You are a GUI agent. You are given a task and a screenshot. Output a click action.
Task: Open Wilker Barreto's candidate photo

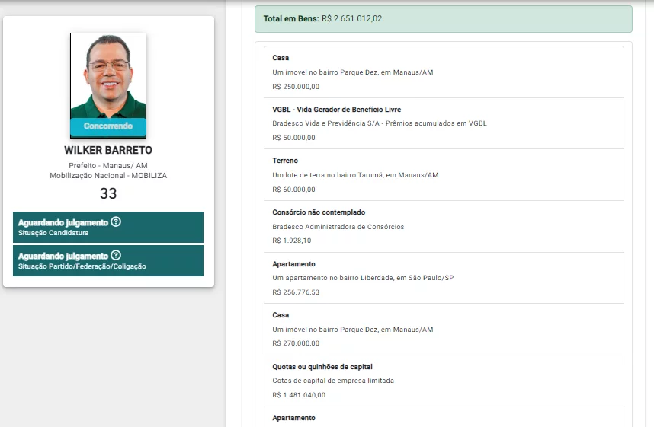[108, 85]
